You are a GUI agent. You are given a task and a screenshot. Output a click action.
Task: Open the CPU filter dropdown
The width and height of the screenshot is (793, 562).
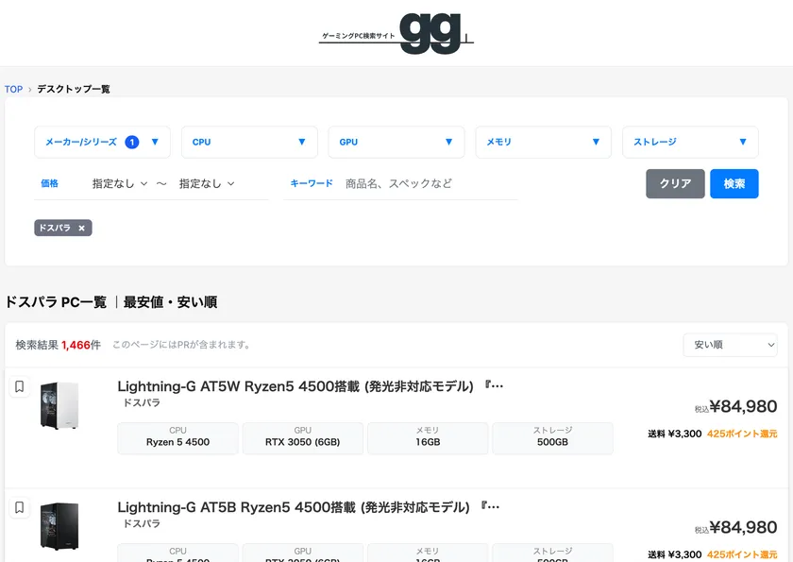[249, 142]
